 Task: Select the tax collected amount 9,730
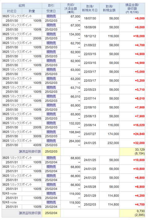[x=141, y=211]
